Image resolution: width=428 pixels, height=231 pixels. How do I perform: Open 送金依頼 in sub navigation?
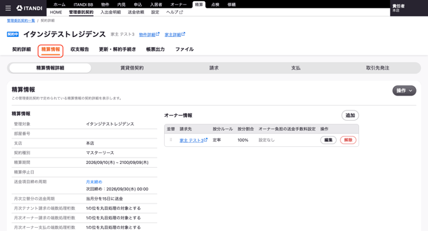[x=136, y=12]
